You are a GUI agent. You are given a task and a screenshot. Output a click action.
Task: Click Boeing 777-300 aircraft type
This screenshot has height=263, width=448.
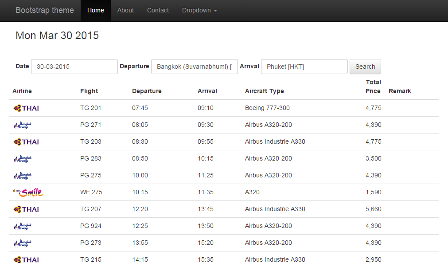268,108
